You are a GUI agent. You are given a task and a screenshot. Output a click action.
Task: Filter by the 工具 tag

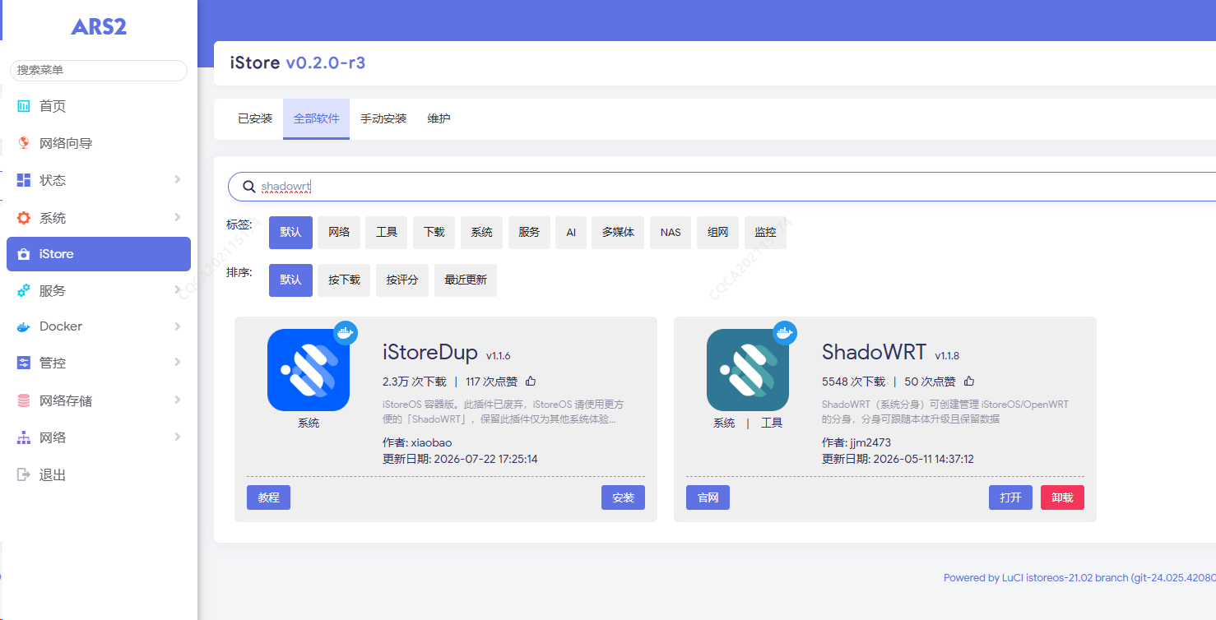(387, 232)
